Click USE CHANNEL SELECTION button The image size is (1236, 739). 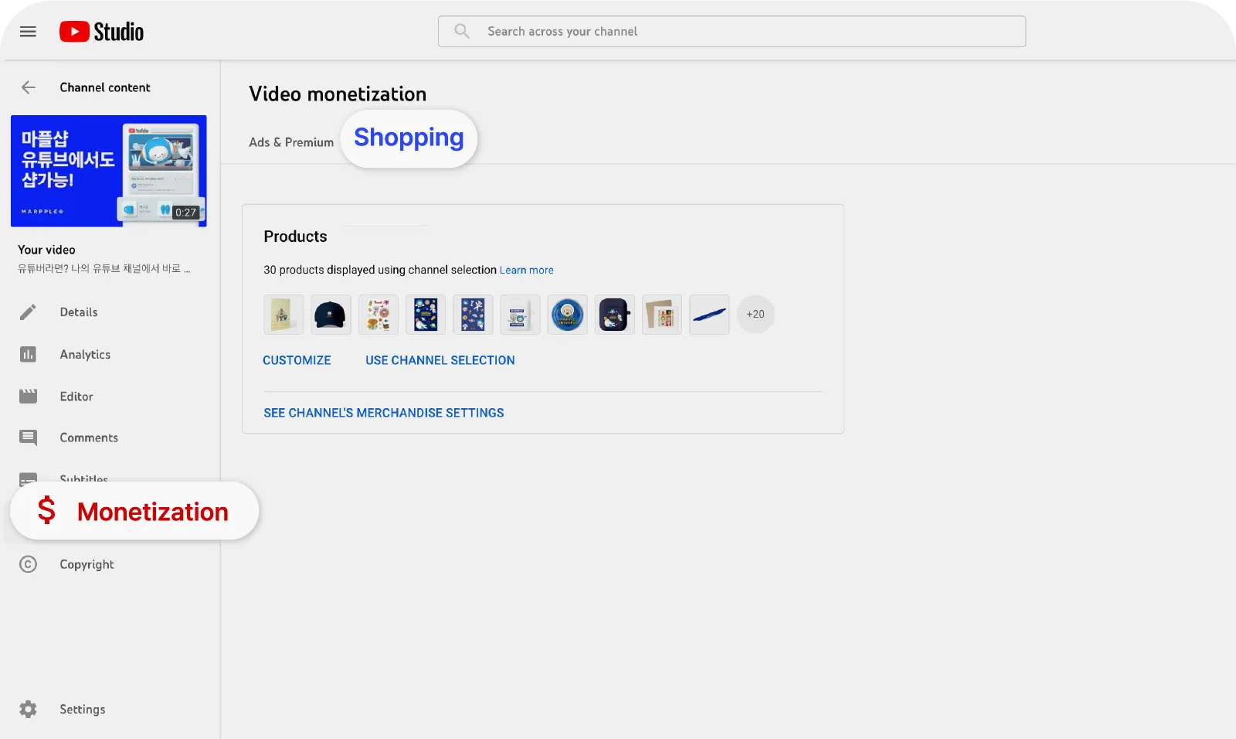440,360
